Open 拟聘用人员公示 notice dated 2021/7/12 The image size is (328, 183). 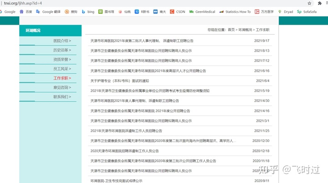pos(141,61)
